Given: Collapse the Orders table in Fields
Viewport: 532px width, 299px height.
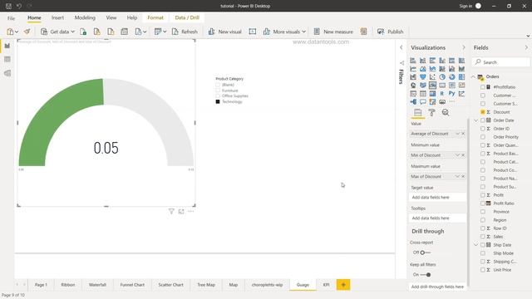Looking at the screenshot, I should [473, 77].
